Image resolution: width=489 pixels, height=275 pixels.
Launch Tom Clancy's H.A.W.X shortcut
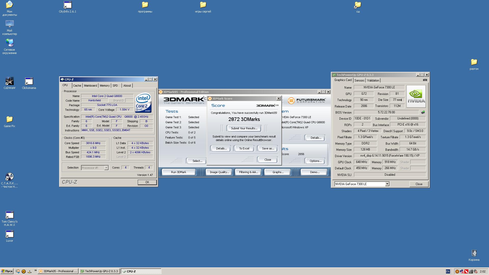coord(9,218)
